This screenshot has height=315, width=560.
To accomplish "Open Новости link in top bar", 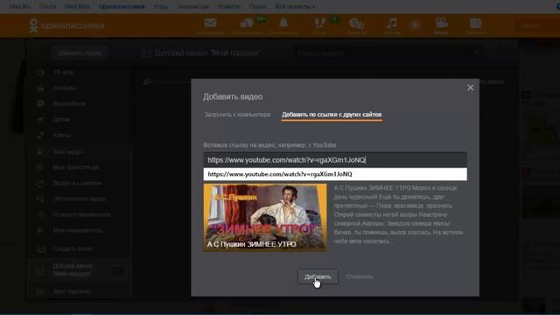I will 228,6.
